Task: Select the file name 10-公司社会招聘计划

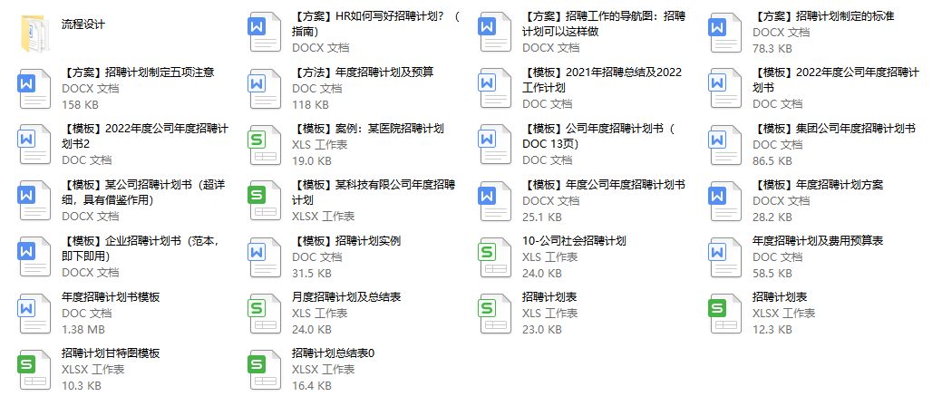Action: tap(574, 241)
